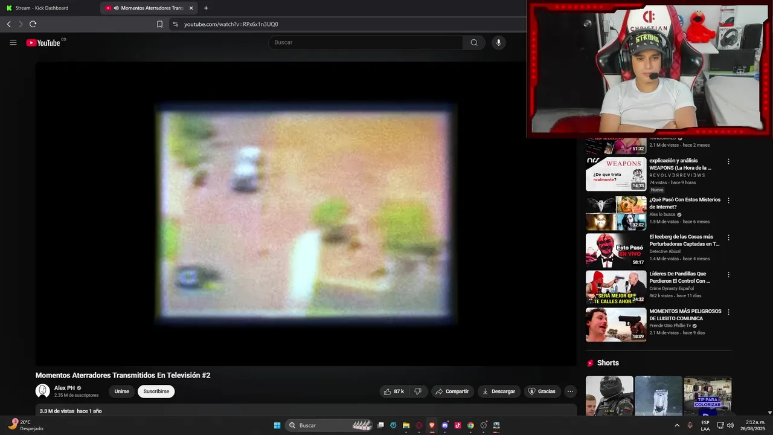Mute the audio icon on YouTube tab
Screen dimensions: 773x435
[116, 8]
